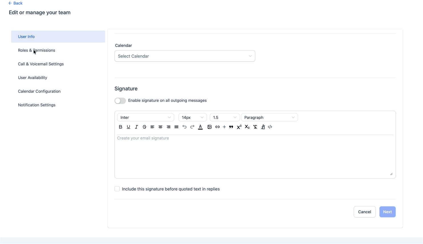Insert a blockquote in the signature
The width and height of the screenshot is (423, 244).
tap(231, 127)
